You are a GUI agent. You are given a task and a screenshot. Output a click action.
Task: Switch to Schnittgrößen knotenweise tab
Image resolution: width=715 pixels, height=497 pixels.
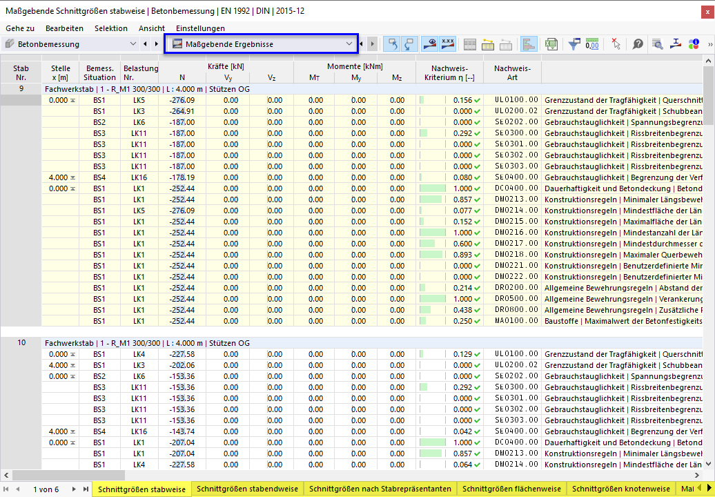coord(621,489)
